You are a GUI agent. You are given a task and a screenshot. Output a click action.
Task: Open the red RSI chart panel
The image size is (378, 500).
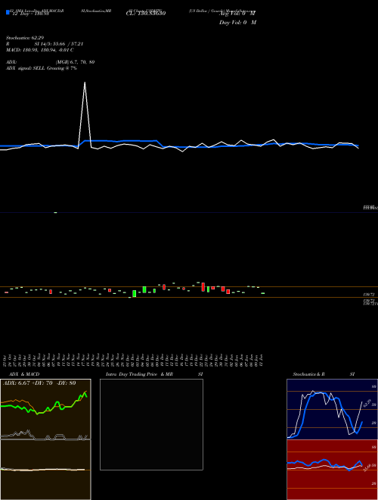click(332, 470)
